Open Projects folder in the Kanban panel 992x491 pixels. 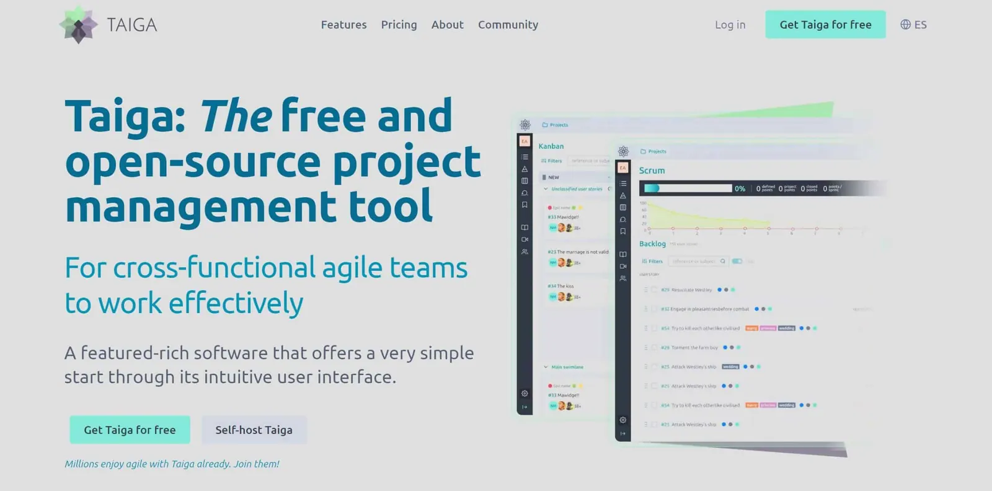click(x=555, y=125)
